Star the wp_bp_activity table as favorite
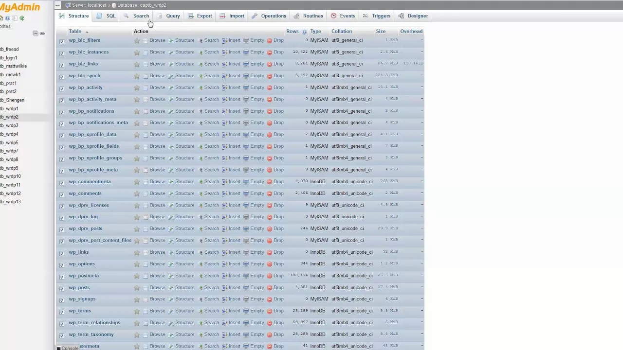Image resolution: width=623 pixels, height=350 pixels. tap(137, 87)
